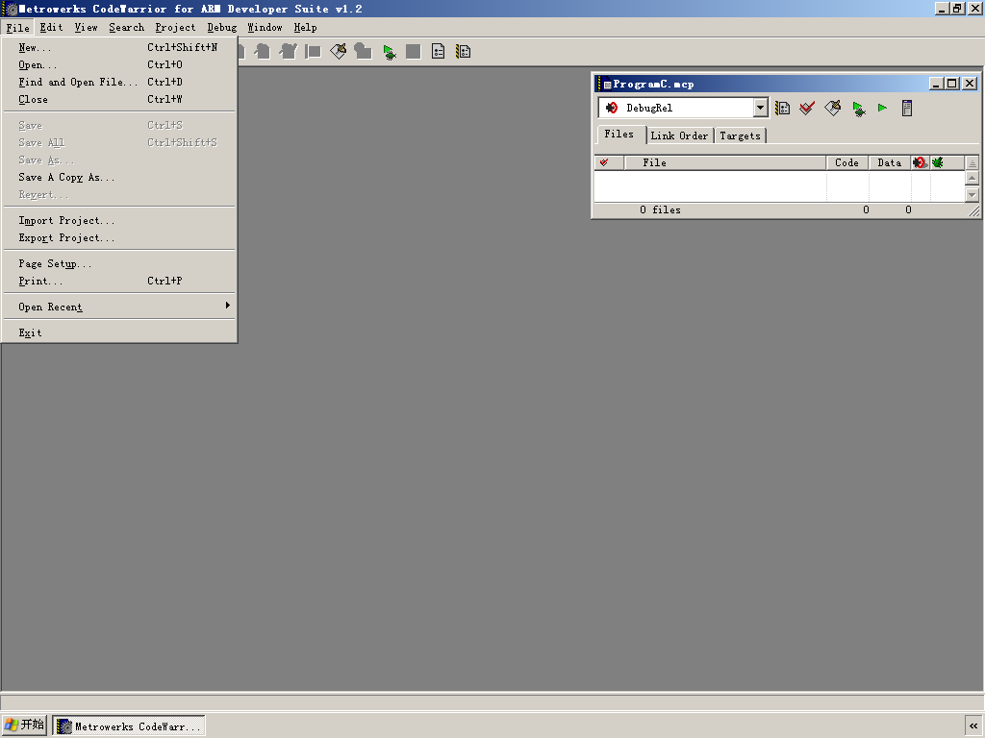Select Find and Open File... entry
985x738 pixels.
click(x=119, y=83)
